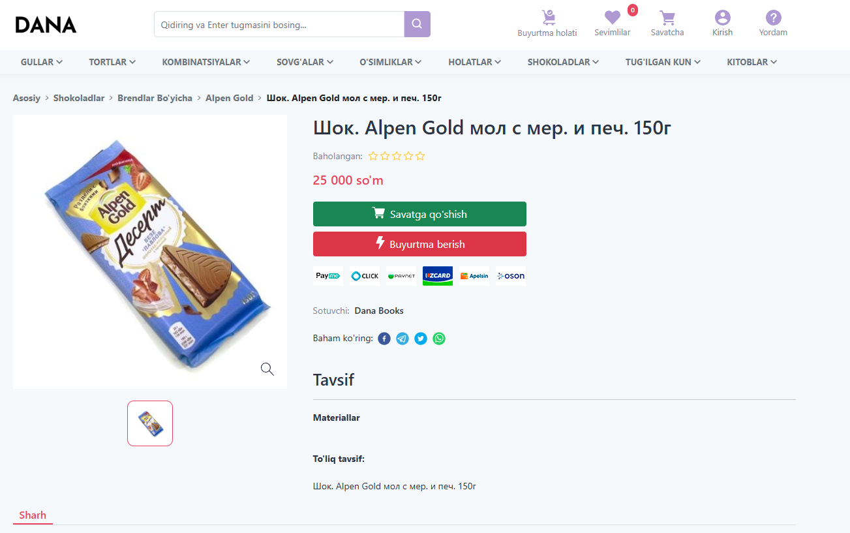The width and height of the screenshot is (850, 533).
Task: Open the Savatcha shopping cart icon
Action: click(x=667, y=18)
